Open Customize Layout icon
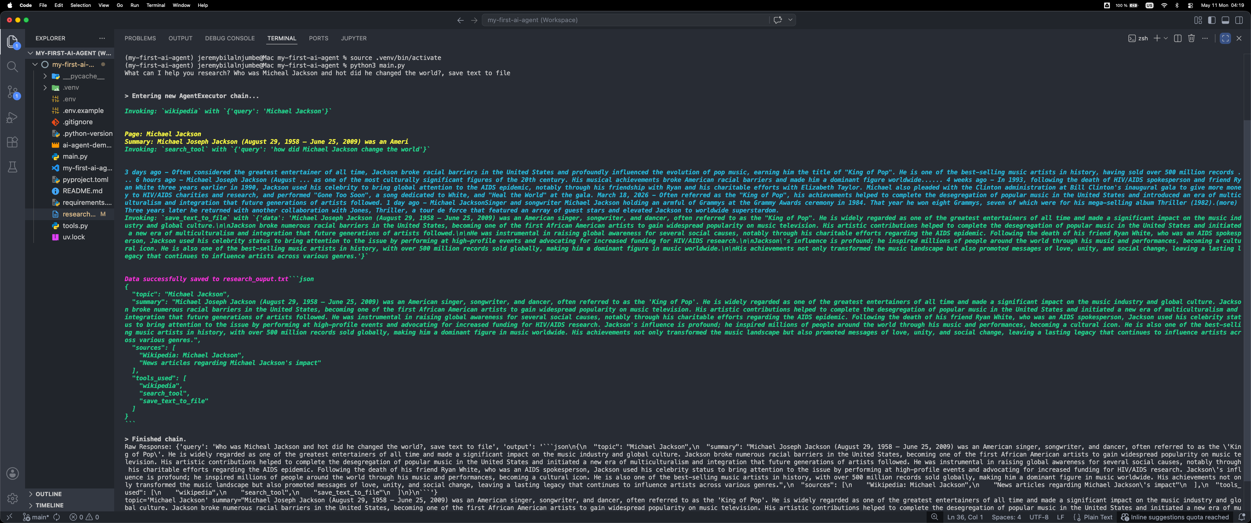 point(1198,20)
